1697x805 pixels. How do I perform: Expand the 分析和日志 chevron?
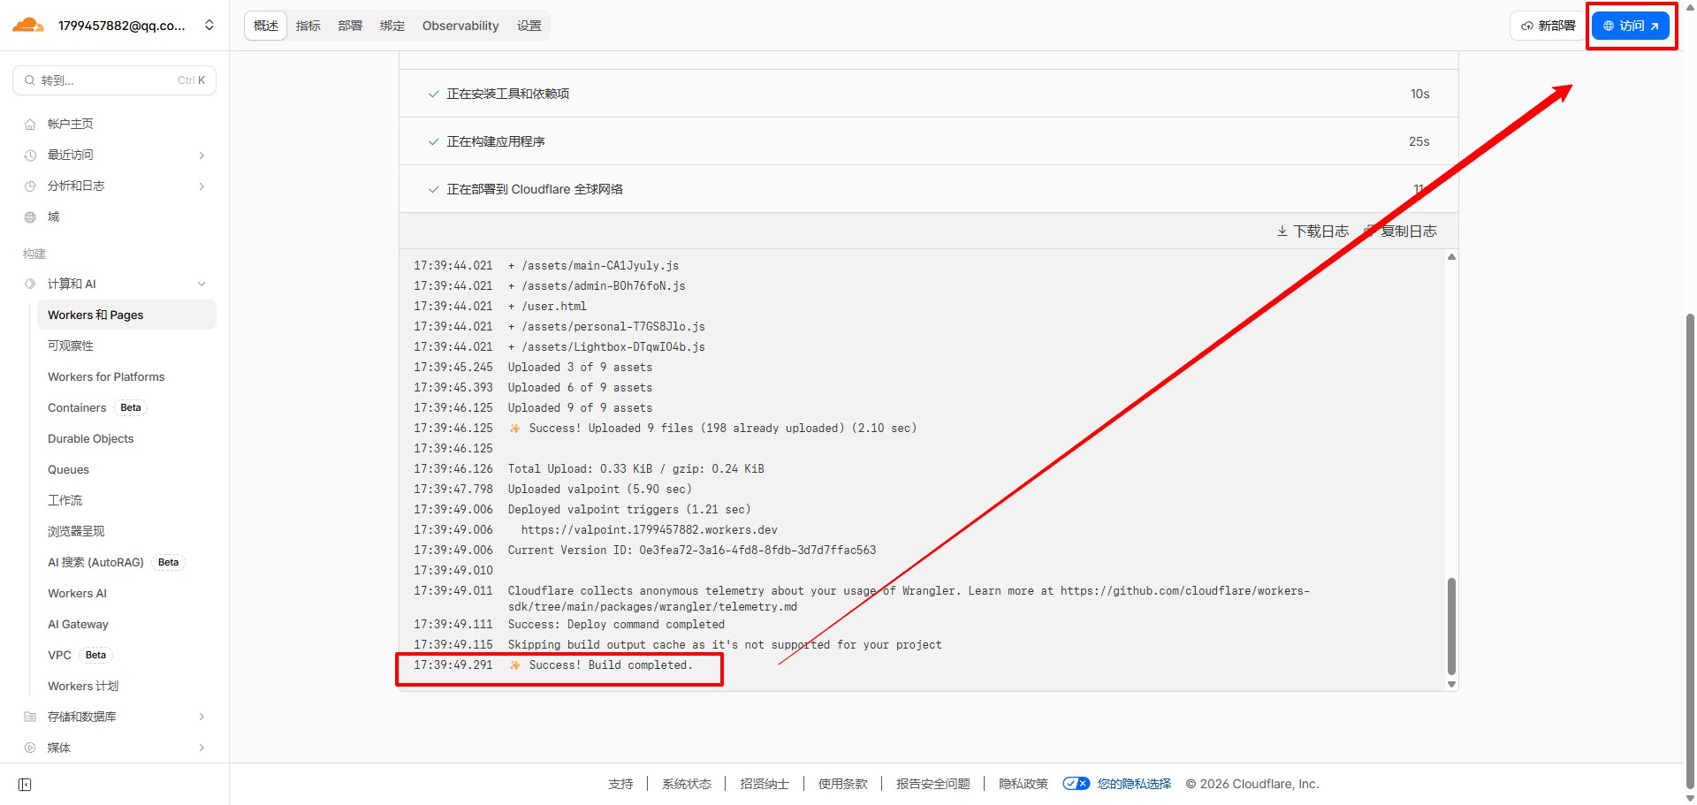coord(202,186)
